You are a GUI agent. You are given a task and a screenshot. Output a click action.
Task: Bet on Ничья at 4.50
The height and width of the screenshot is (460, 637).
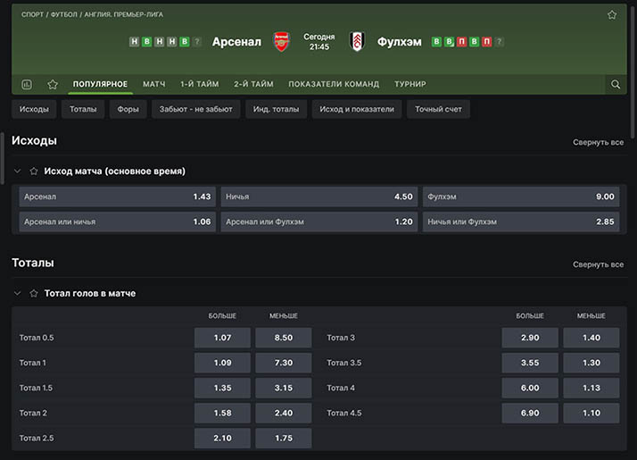point(318,197)
